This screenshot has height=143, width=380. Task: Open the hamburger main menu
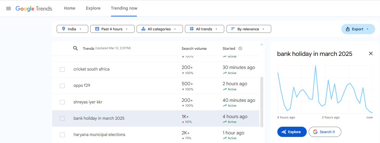(8, 9)
